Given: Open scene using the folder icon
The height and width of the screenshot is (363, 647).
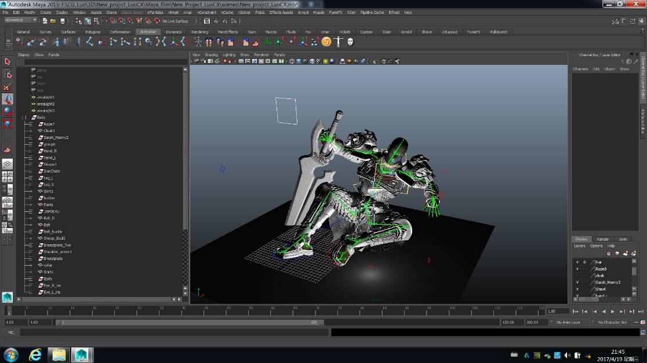Looking at the screenshot, I should [53, 21].
